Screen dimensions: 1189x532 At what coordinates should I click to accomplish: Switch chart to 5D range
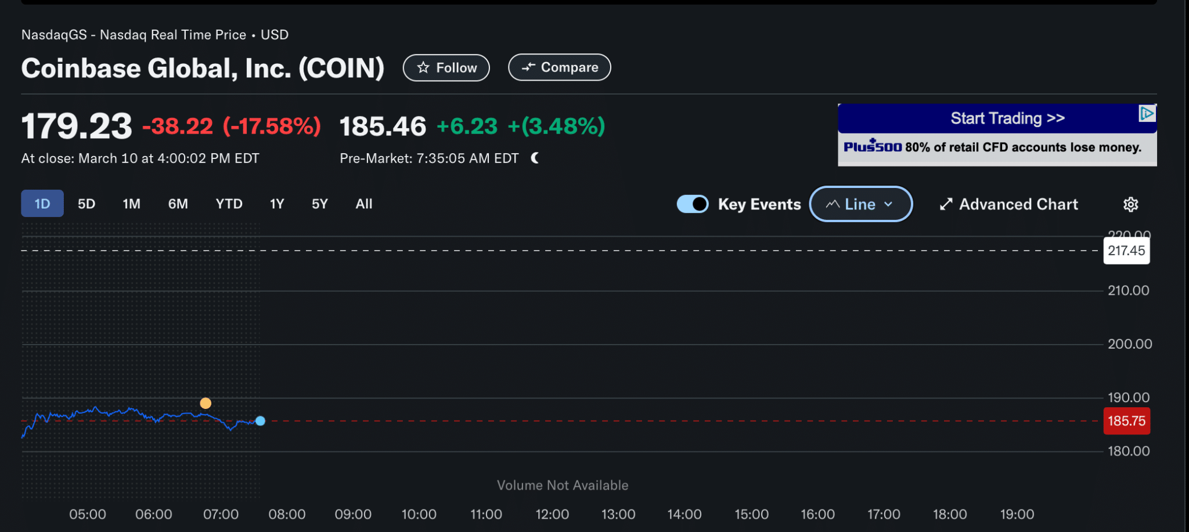pos(87,204)
